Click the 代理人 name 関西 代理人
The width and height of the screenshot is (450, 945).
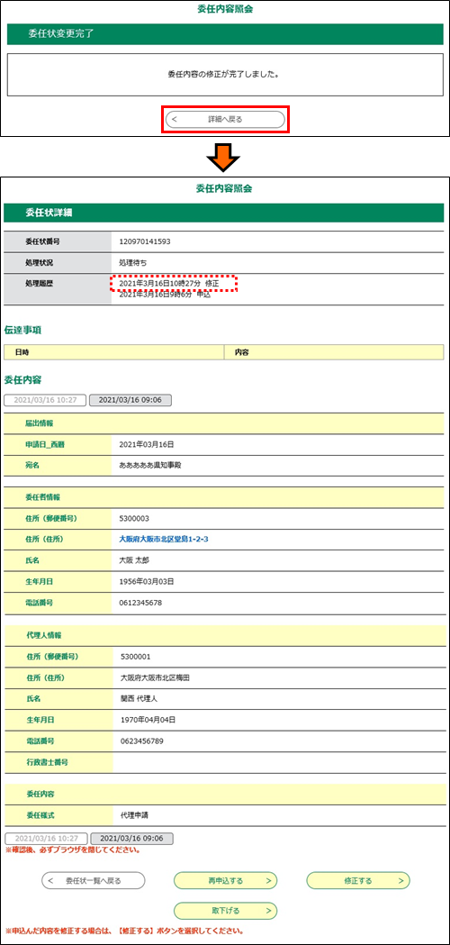click(x=139, y=698)
